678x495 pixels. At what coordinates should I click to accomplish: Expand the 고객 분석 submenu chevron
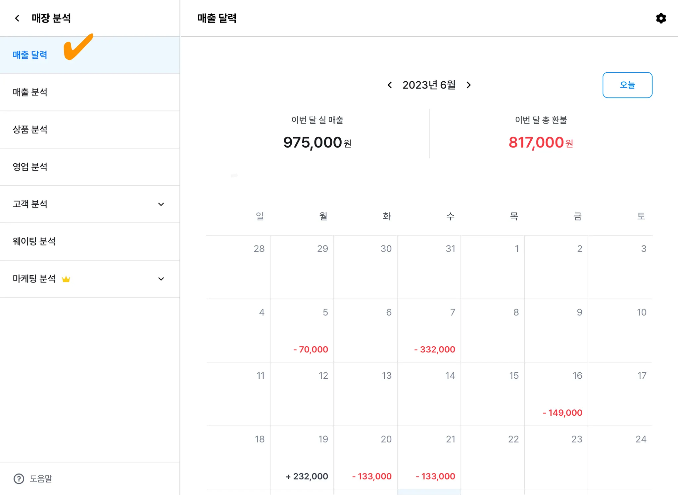pyautogui.click(x=161, y=205)
